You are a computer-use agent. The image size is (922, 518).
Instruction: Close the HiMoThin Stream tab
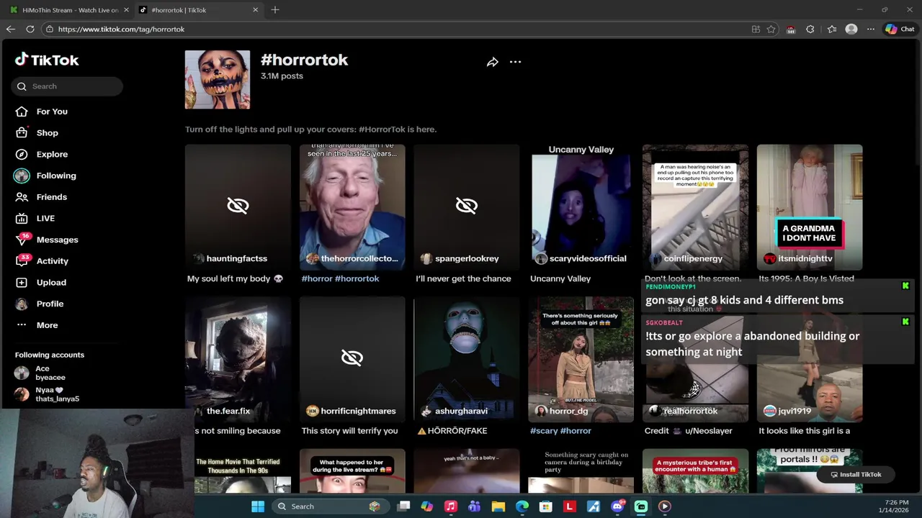[x=126, y=10]
